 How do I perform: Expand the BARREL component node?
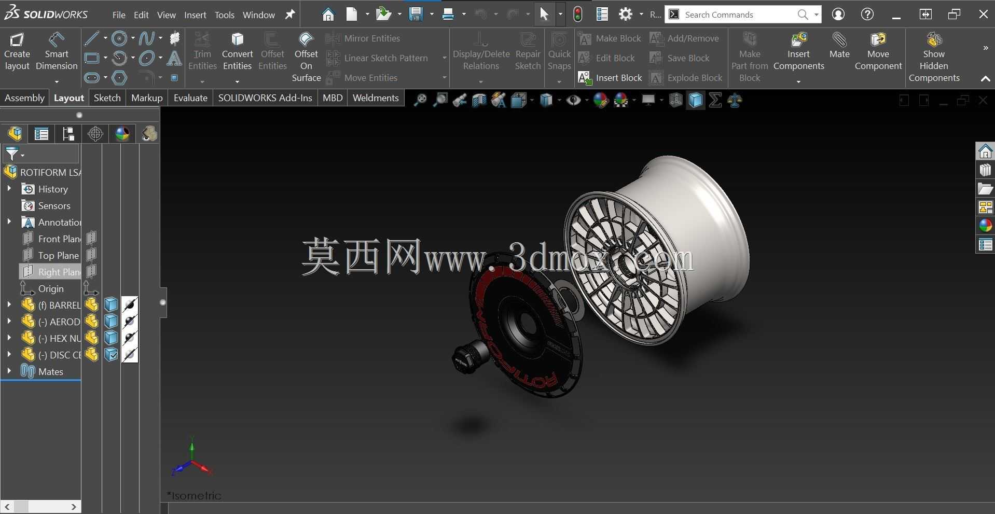(x=9, y=305)
